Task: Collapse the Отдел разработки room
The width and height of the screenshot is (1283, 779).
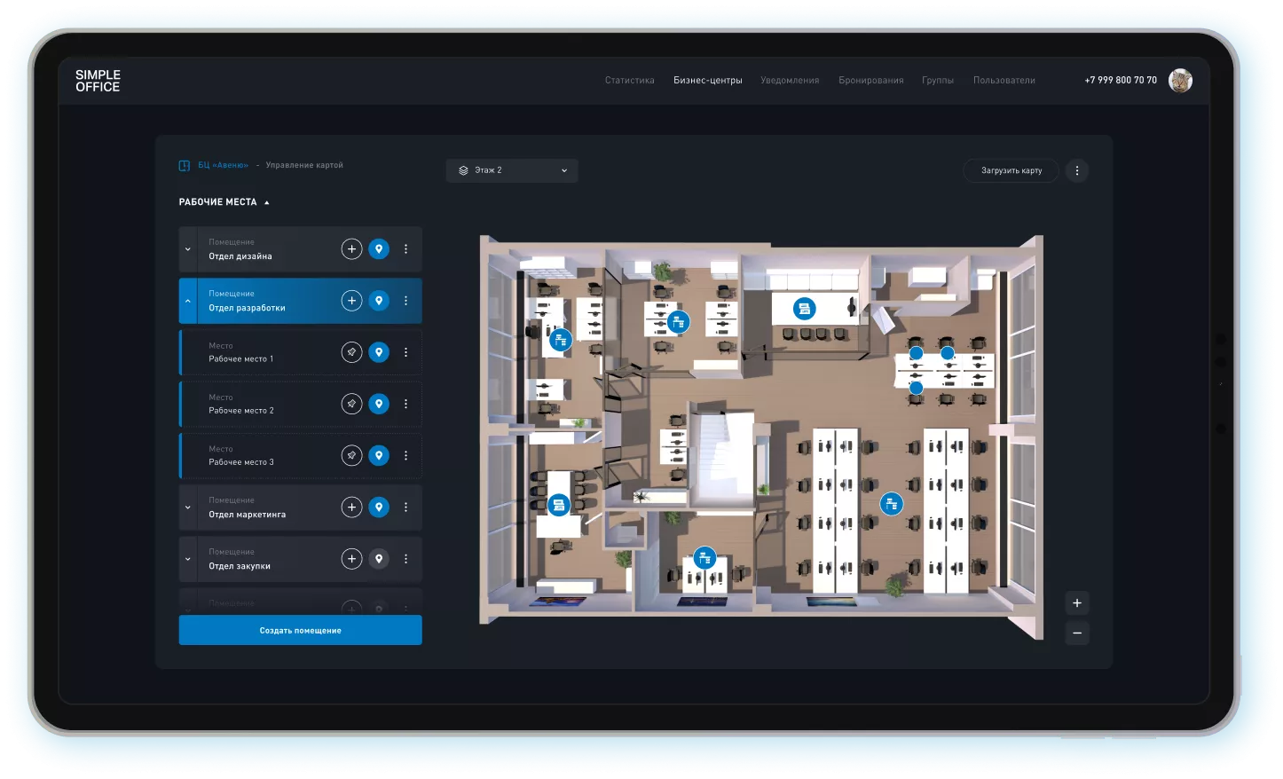Action: click(x=187, y=301)
